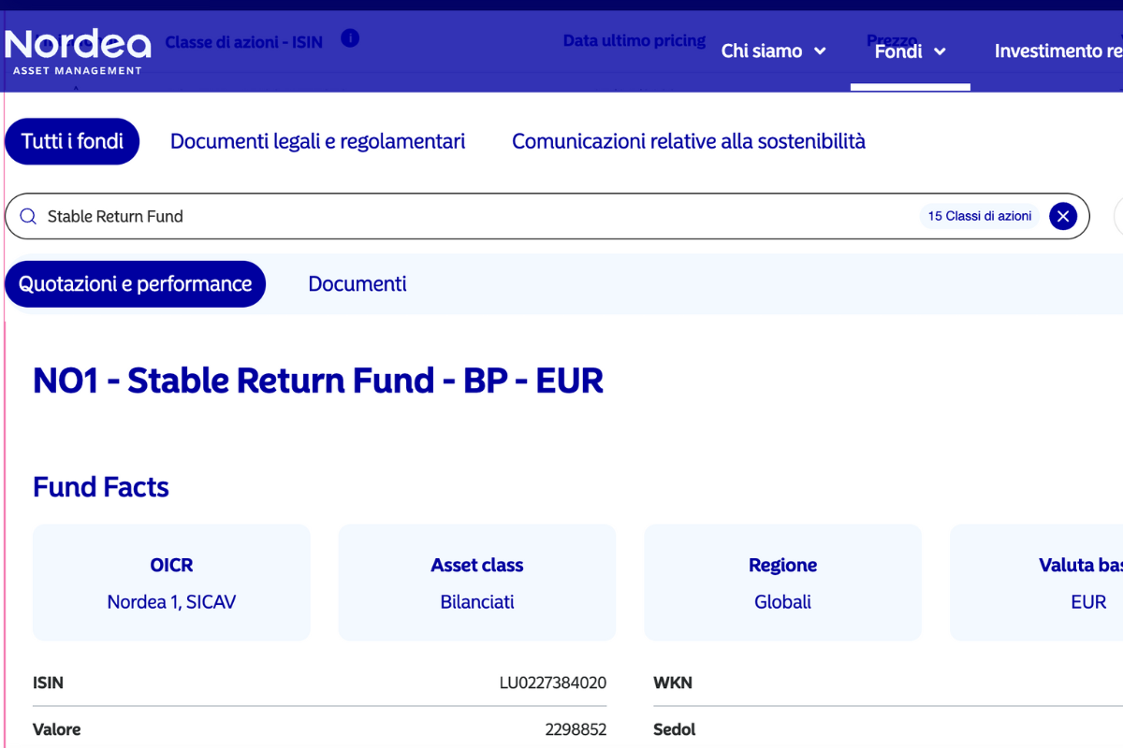
Task: View Comunicazioni relative alla sostenibilità
Action: click(688, 140)
